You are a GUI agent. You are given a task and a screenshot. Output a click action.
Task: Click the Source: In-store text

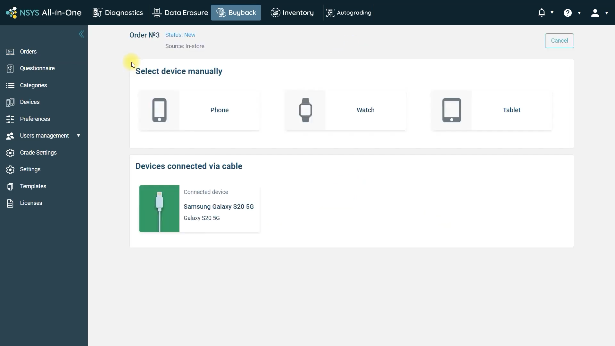[x=185, y=46]
